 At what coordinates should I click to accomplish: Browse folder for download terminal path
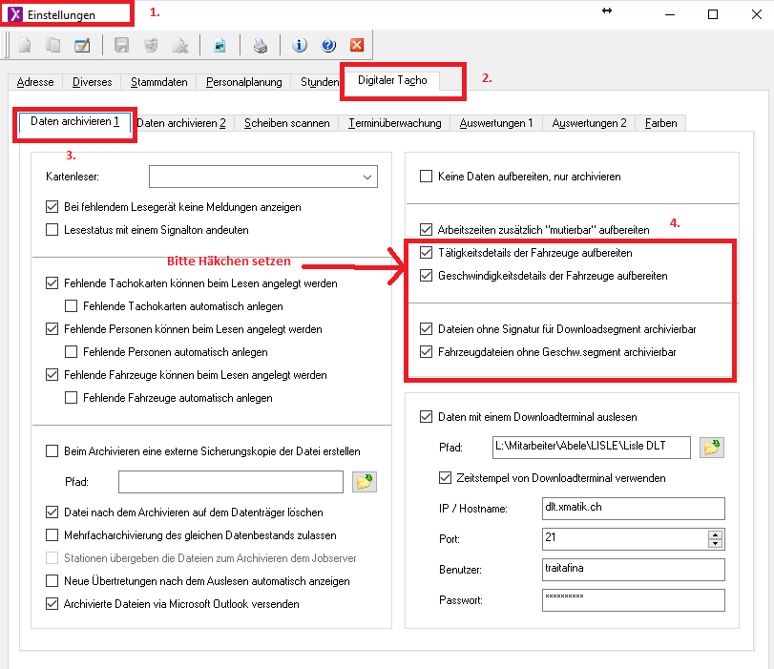click(x=710, y=447)
